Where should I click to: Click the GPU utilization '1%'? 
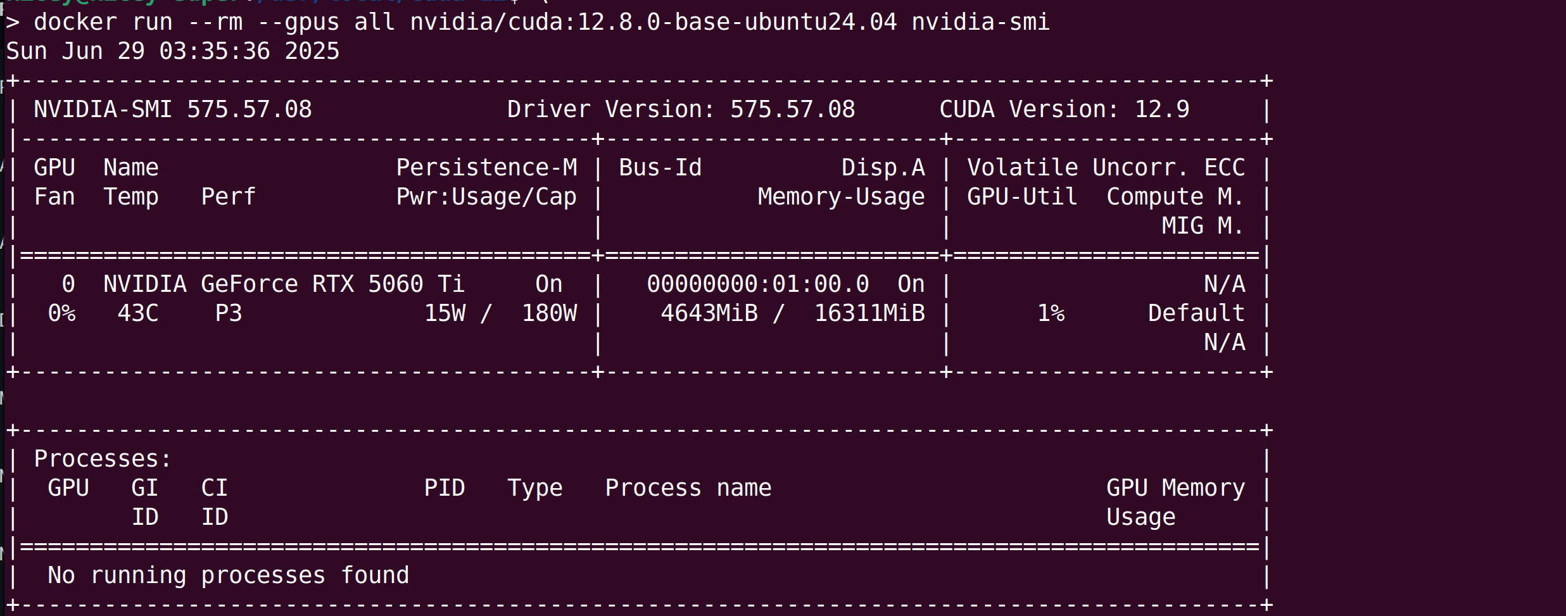click(1051, 313)
